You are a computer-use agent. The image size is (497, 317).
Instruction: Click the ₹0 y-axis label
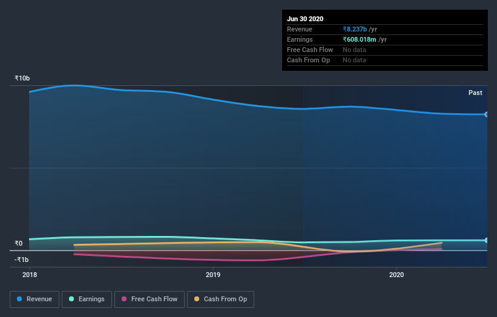(19, 243)
